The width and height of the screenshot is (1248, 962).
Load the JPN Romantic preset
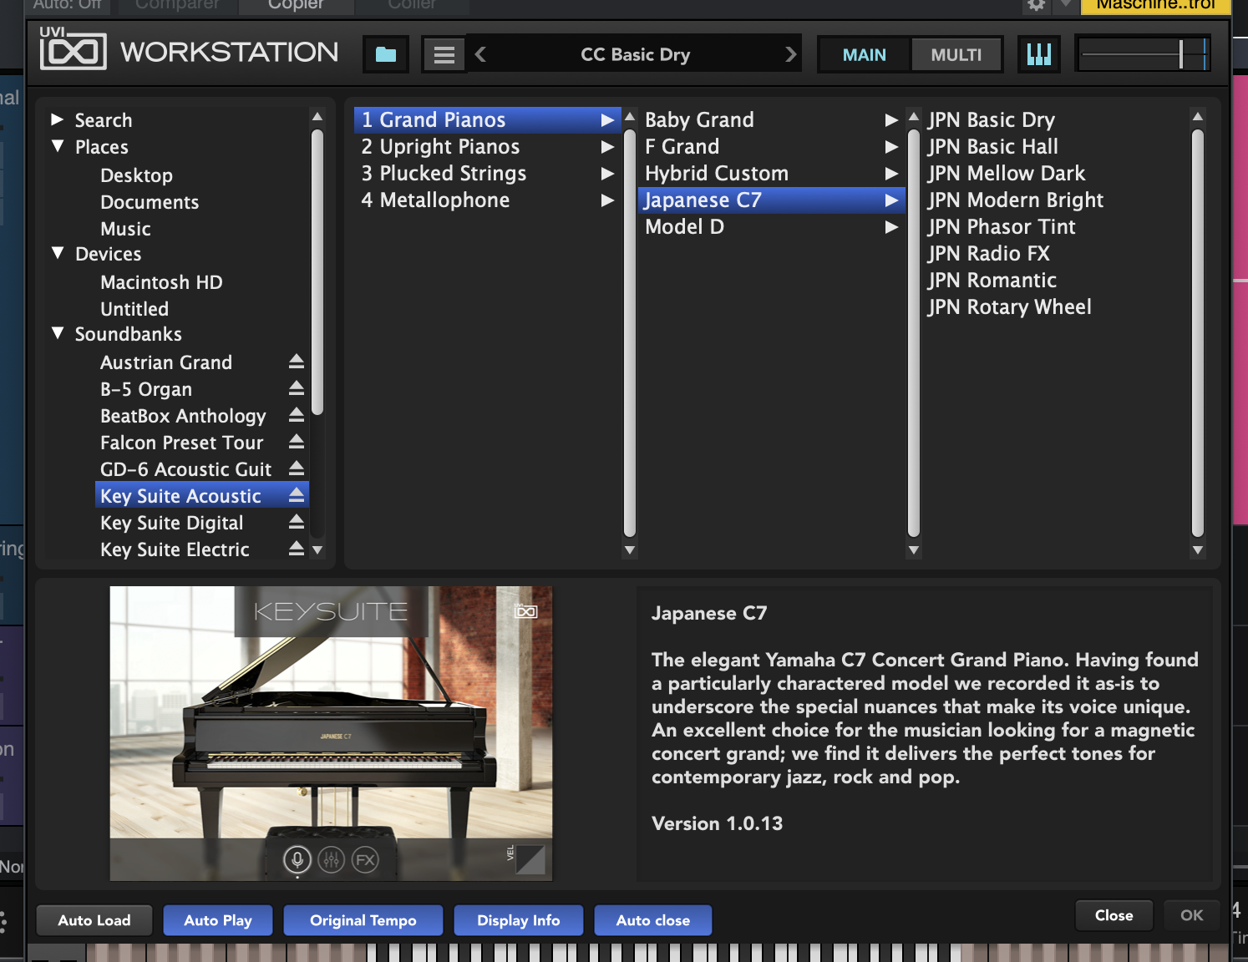click(x=992, y=281)
